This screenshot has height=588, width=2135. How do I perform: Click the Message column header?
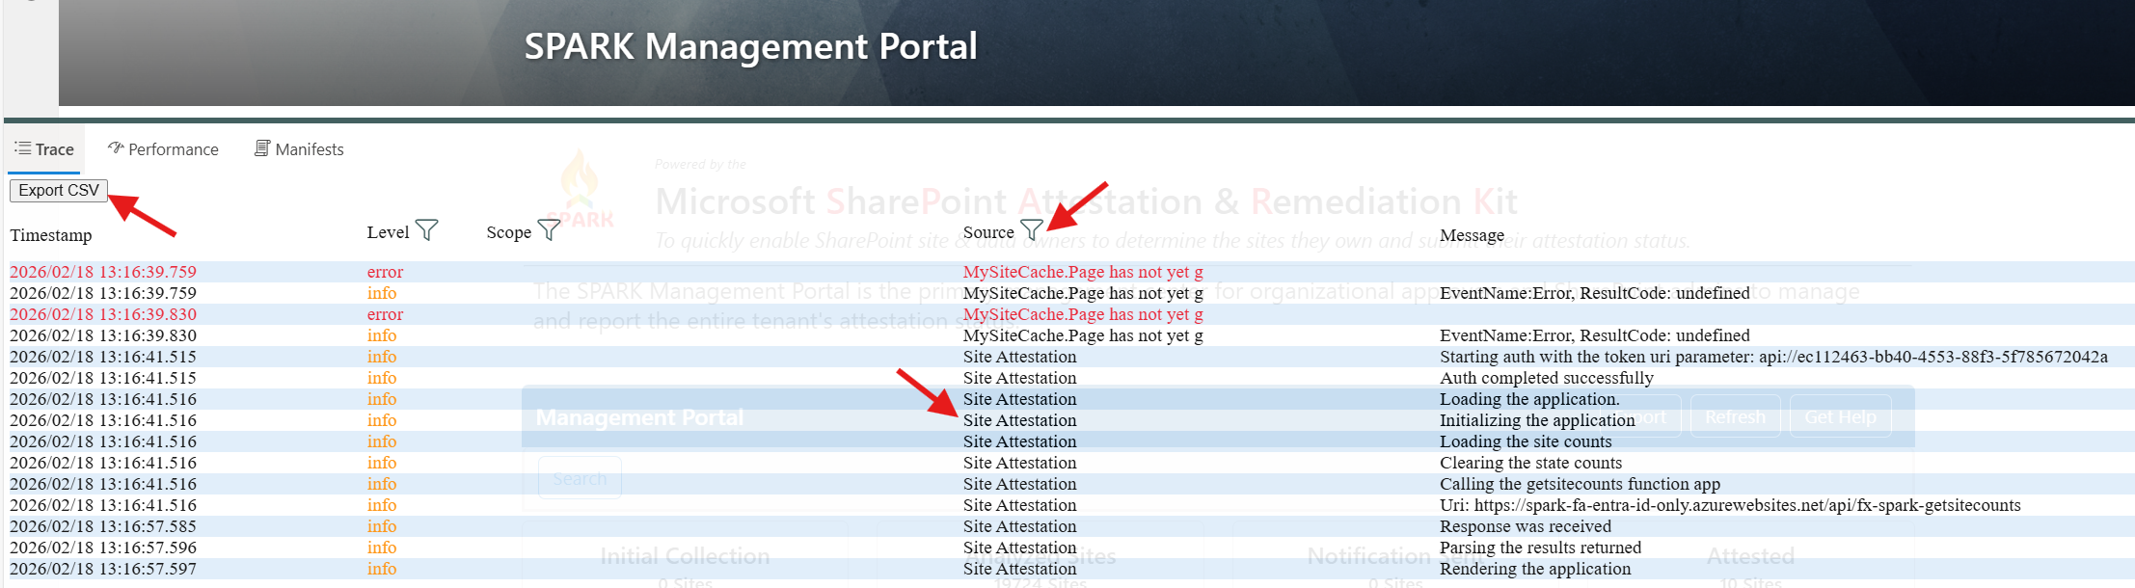(1471, 235)
